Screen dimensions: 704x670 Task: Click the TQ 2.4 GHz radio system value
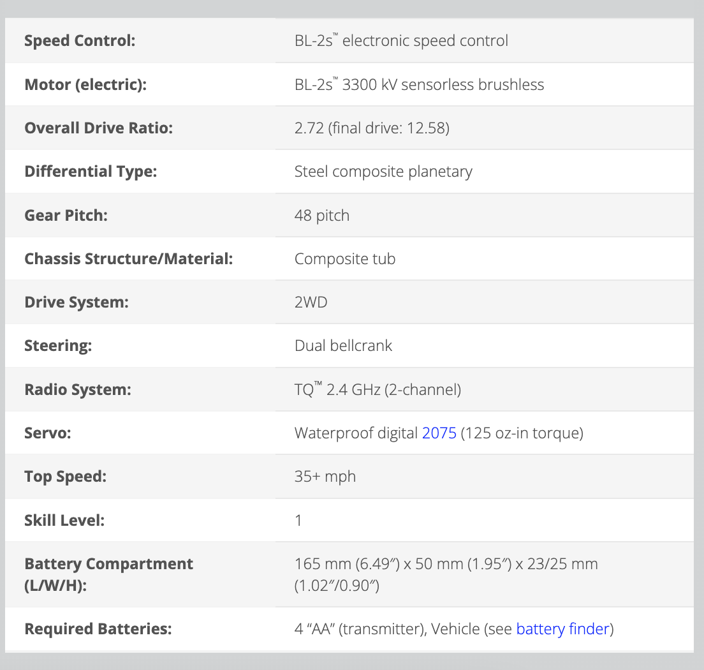(378, 389)
